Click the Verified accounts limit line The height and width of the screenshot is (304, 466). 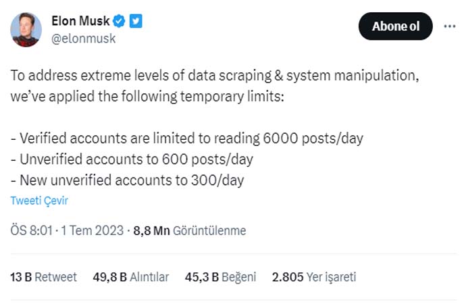click(x=187, y=138)
